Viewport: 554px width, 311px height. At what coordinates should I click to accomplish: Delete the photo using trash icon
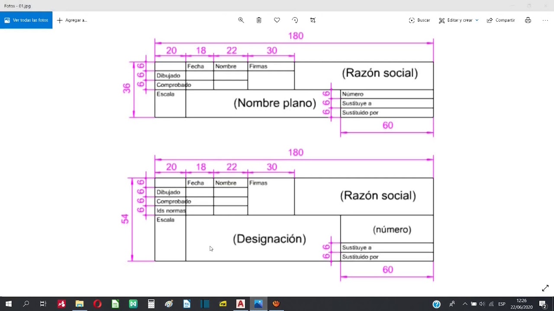[x=259, y=20]
